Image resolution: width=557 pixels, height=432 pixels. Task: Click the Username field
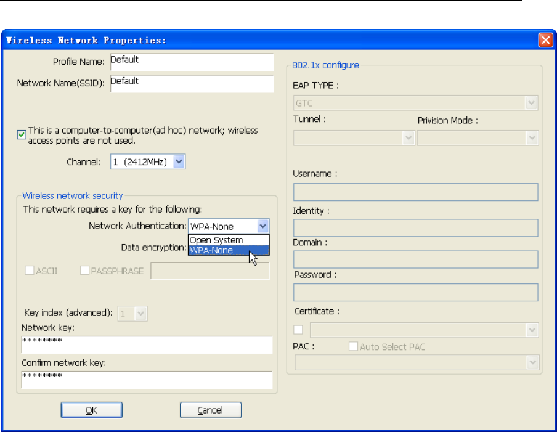point(416,192)
